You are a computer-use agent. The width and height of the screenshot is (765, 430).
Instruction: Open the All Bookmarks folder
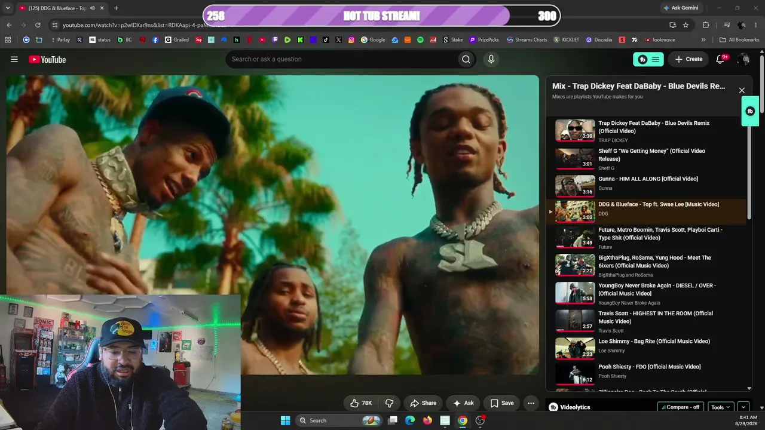[x=739, y=40]
